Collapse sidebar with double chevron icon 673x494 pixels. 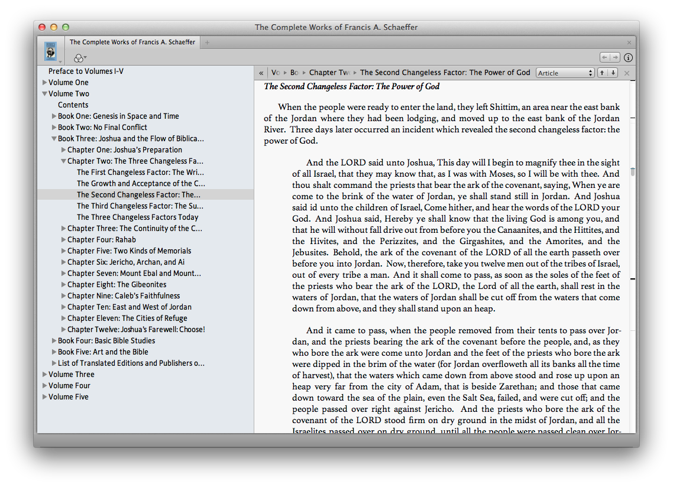[261, 73]
